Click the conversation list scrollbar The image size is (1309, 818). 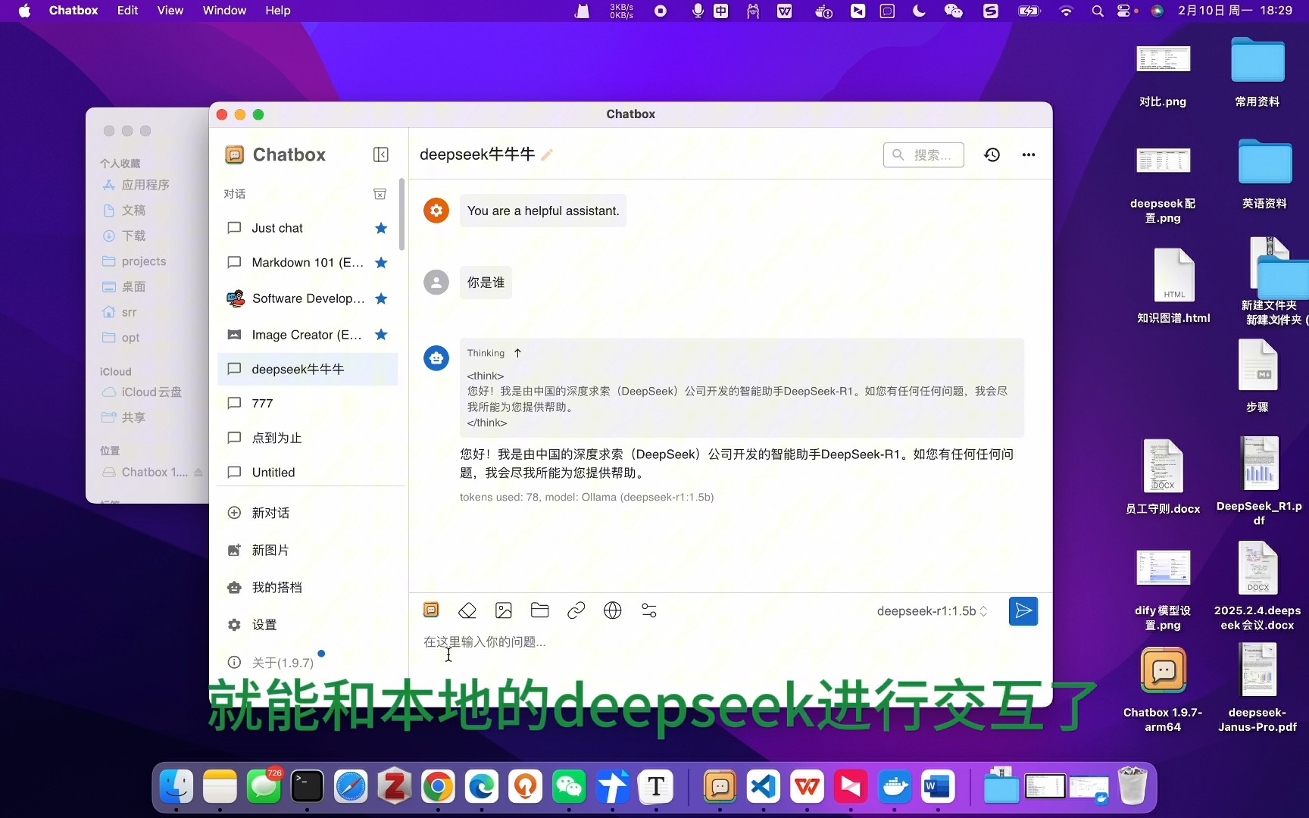coord(401,214)
